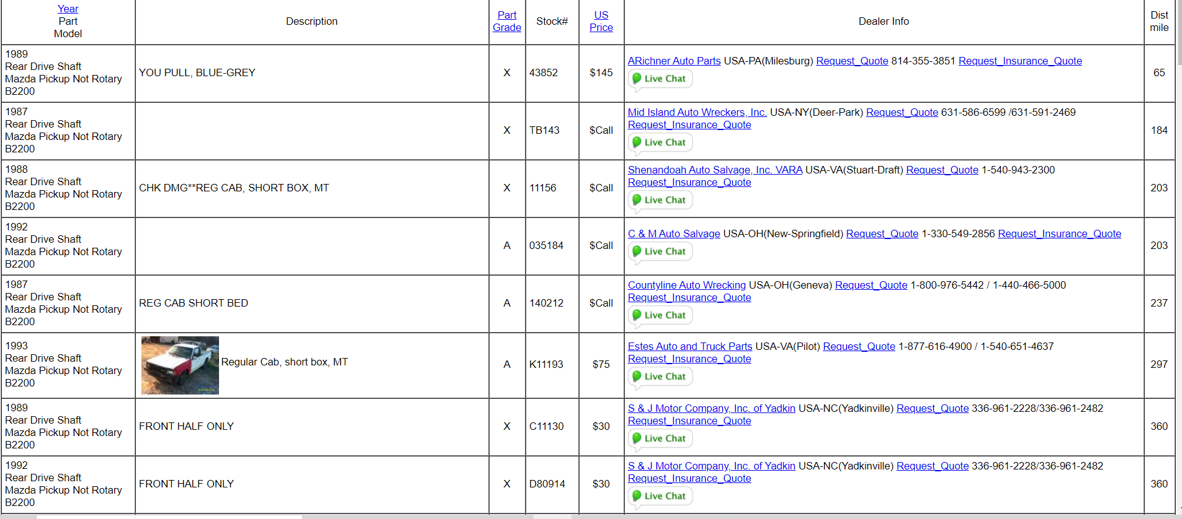Click the "$75" price cell

coord(601,364)
